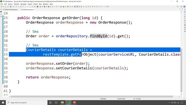The height and width of the screenshot is (105, 186).
Task: Open Task View from the taskbar
Action: click(56, 102)
